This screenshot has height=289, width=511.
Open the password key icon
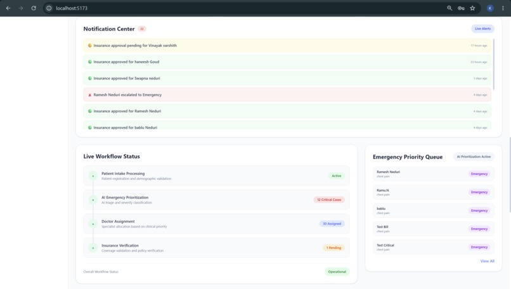click(461, 8)
